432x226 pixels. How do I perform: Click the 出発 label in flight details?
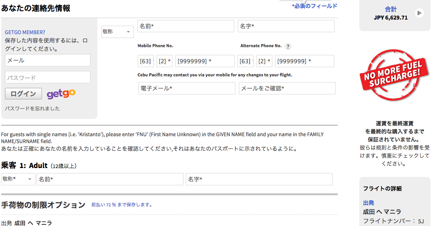click(x=369, y=203)
